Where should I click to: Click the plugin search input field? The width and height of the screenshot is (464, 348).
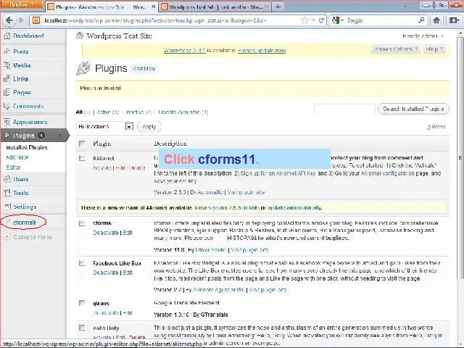(x=345, y=109)
